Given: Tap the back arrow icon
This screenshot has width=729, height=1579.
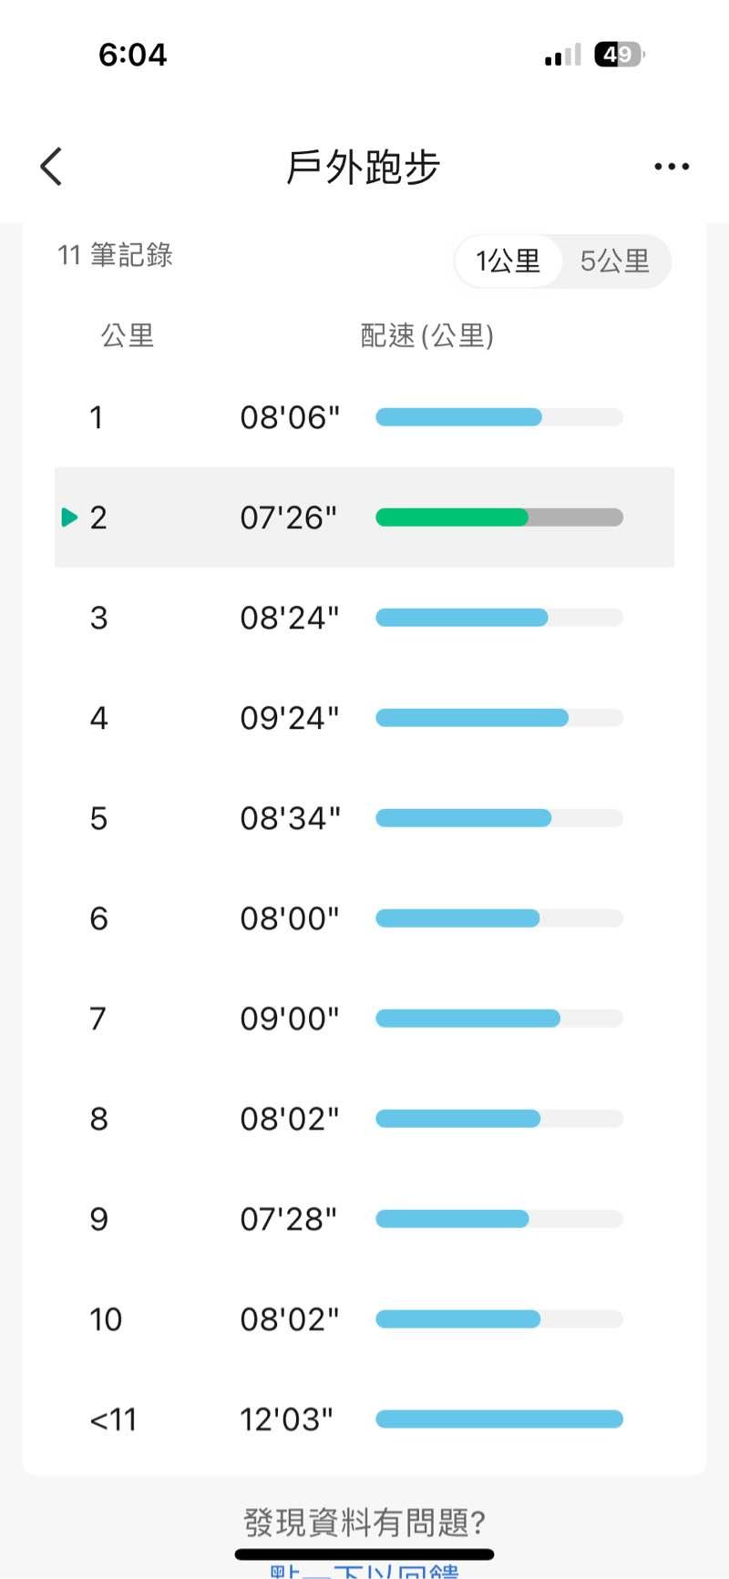Looking at the screenshot, I should (52, 167).
